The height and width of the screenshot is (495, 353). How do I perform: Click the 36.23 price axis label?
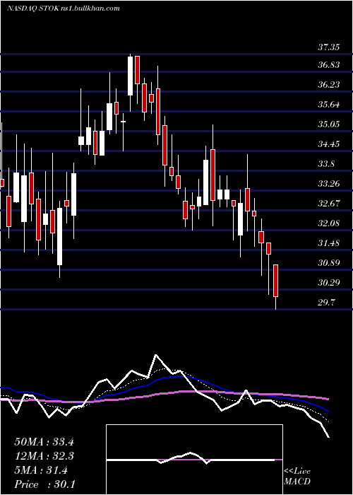point(328,85)
